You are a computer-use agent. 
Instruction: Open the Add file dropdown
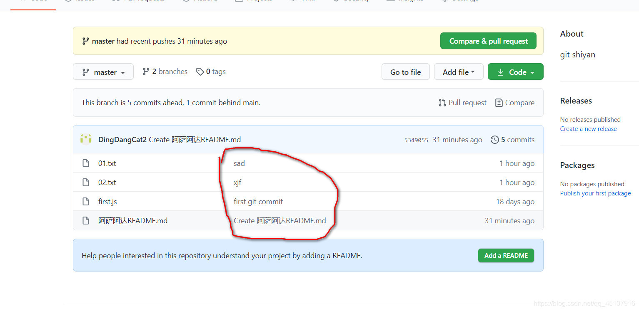459,72
